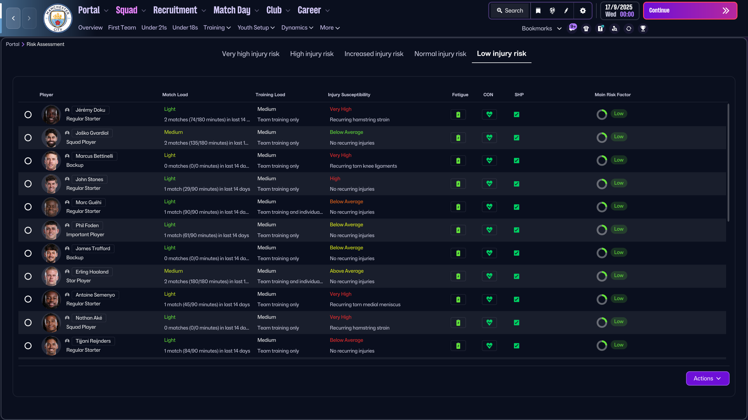748x420 pixels.
Task: Expand the Actions menu at bottom right
Action: [708, 378]
